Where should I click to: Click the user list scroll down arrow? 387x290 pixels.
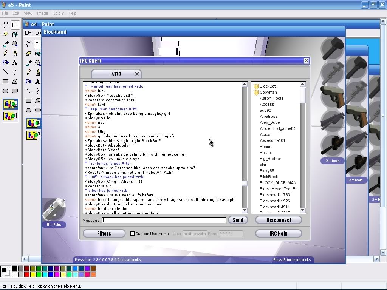tap(303, 210)
